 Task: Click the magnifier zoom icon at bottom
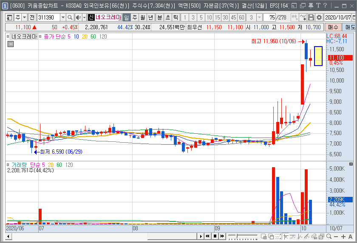(329, 237)
